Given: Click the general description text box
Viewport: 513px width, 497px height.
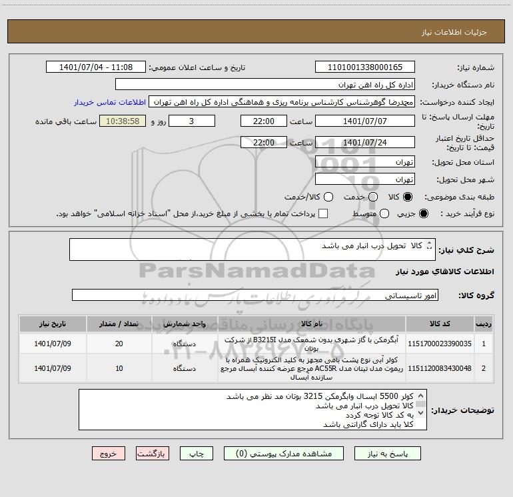Looking at the screenshot, I should click(253, 250).
